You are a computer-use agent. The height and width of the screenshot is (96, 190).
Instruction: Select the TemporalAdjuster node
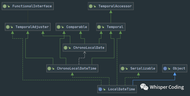[x=28, y=27]
